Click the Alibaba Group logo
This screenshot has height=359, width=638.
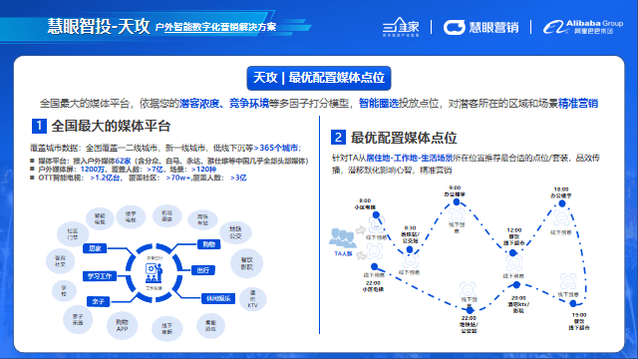click(582, 27)
